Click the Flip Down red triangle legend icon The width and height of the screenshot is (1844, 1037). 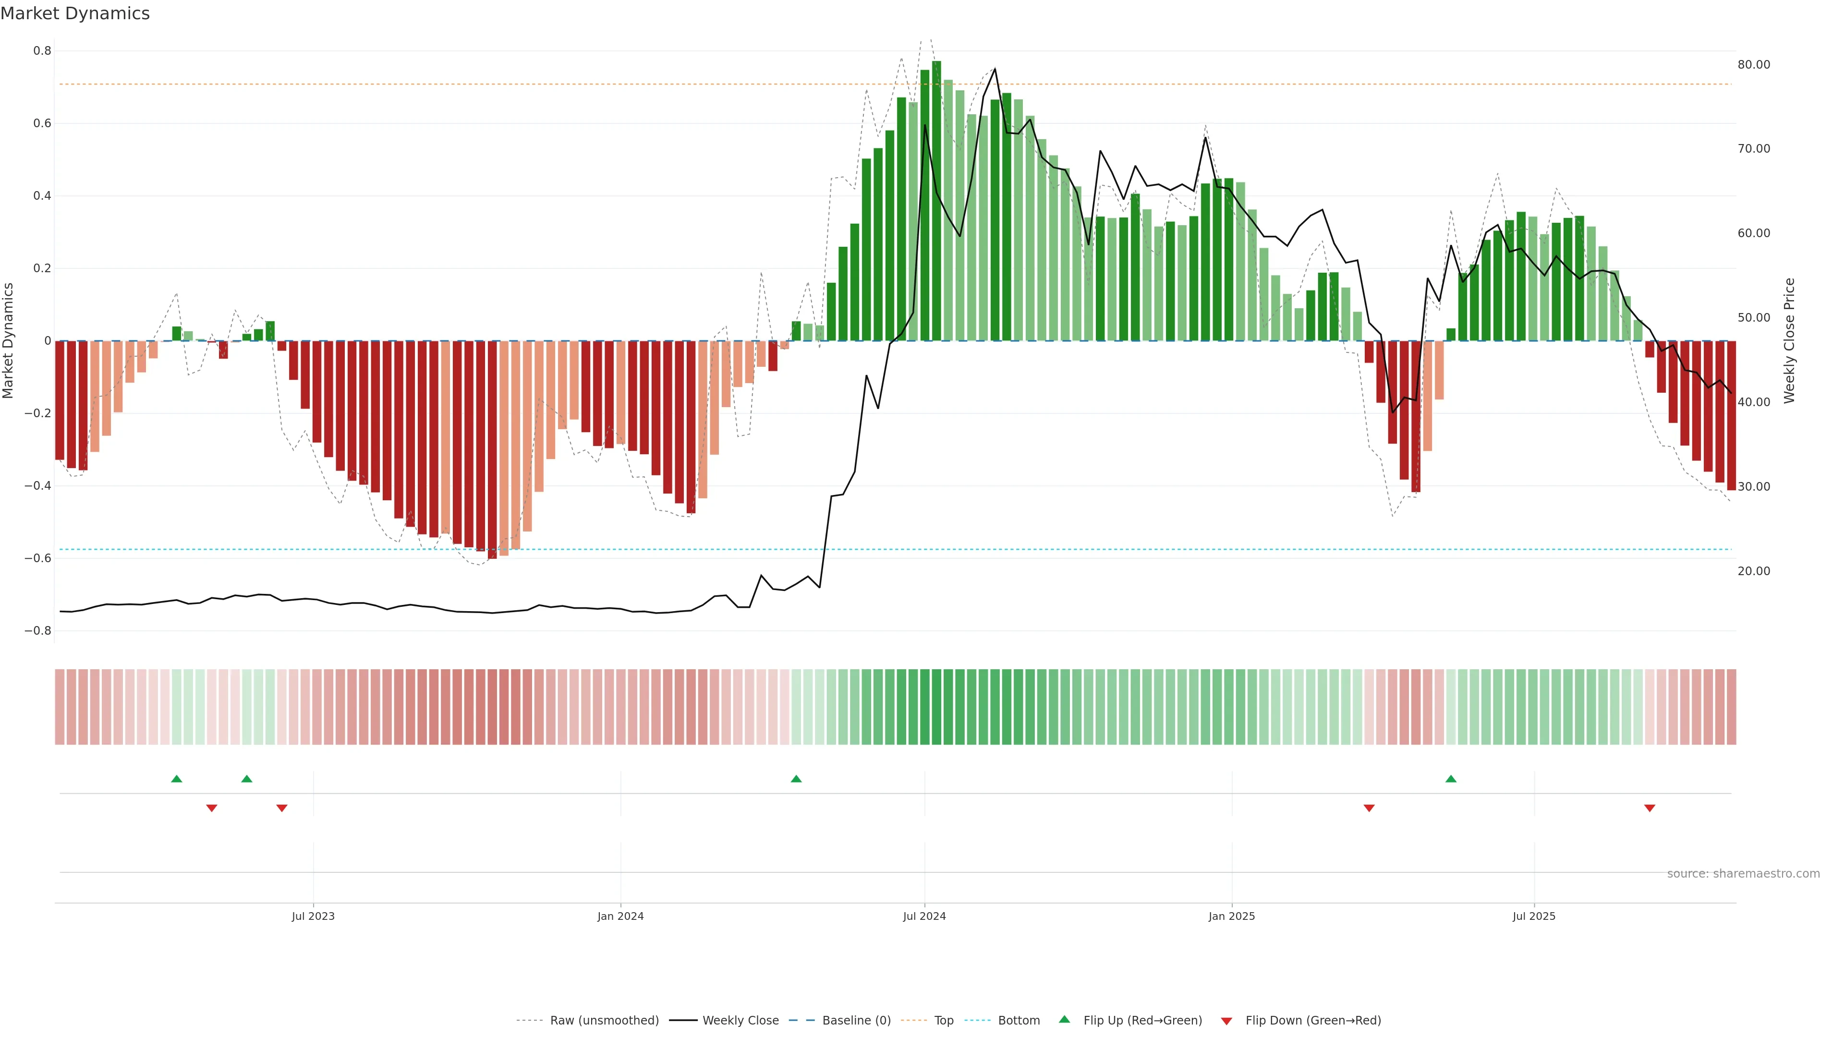[1226, 1021]
